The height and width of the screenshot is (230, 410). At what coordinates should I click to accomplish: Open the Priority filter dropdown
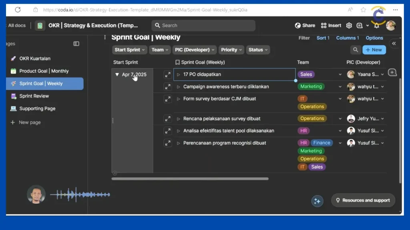pyautogui.click(x=231, y=50)
